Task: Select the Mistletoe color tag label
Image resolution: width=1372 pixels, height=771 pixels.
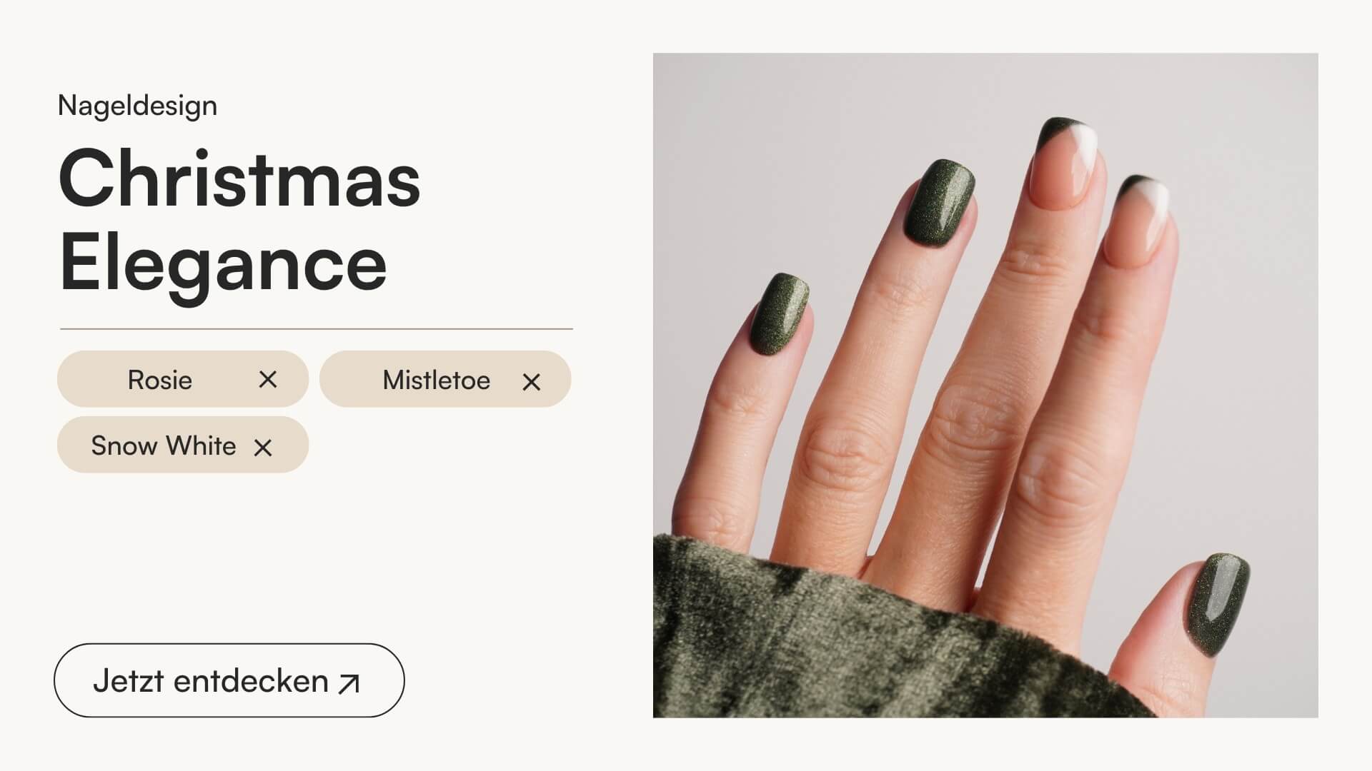Action: (436, 380)
